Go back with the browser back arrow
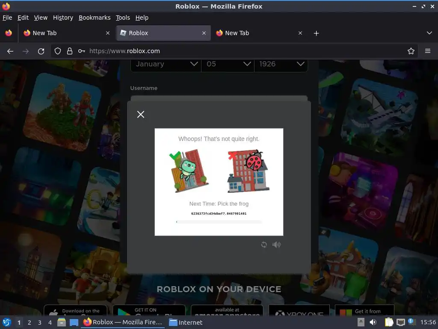This screenshot has width=438, height=329. pos(10,51)
